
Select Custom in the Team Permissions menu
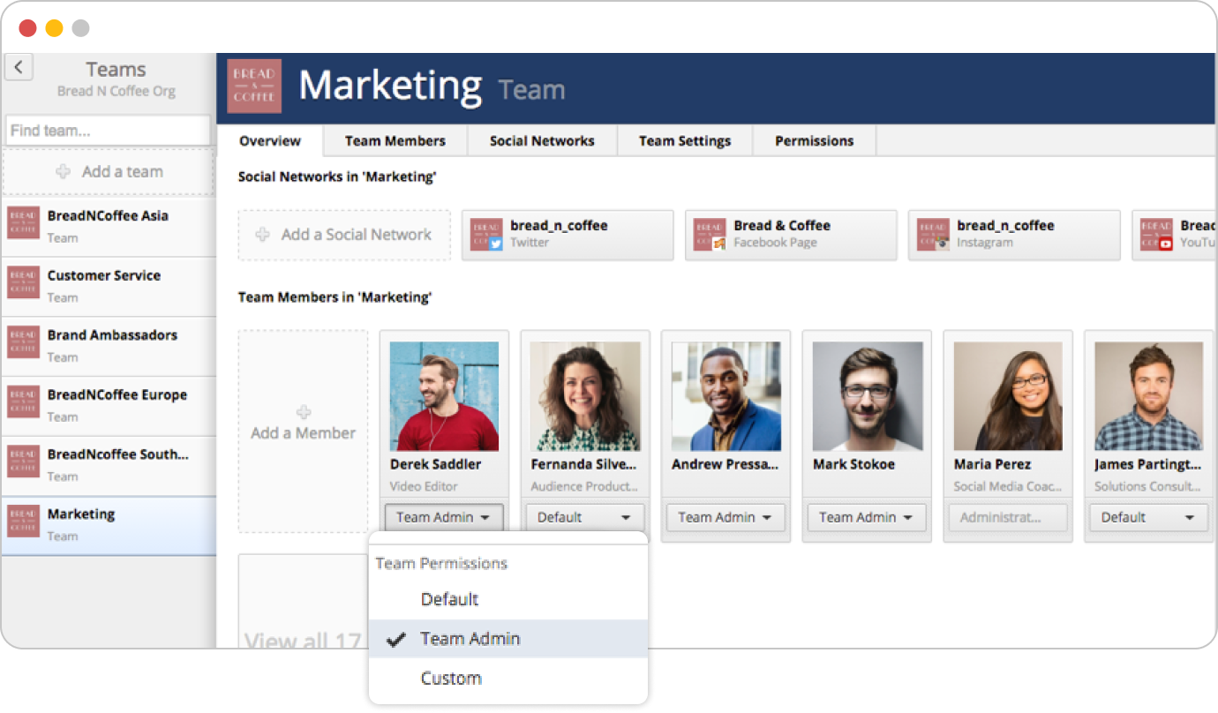pos(451,679)
